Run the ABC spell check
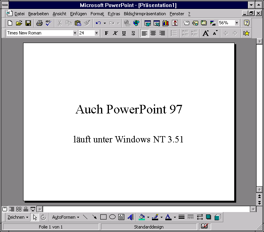This screenshot has width=264, height=232. point(48,23)
